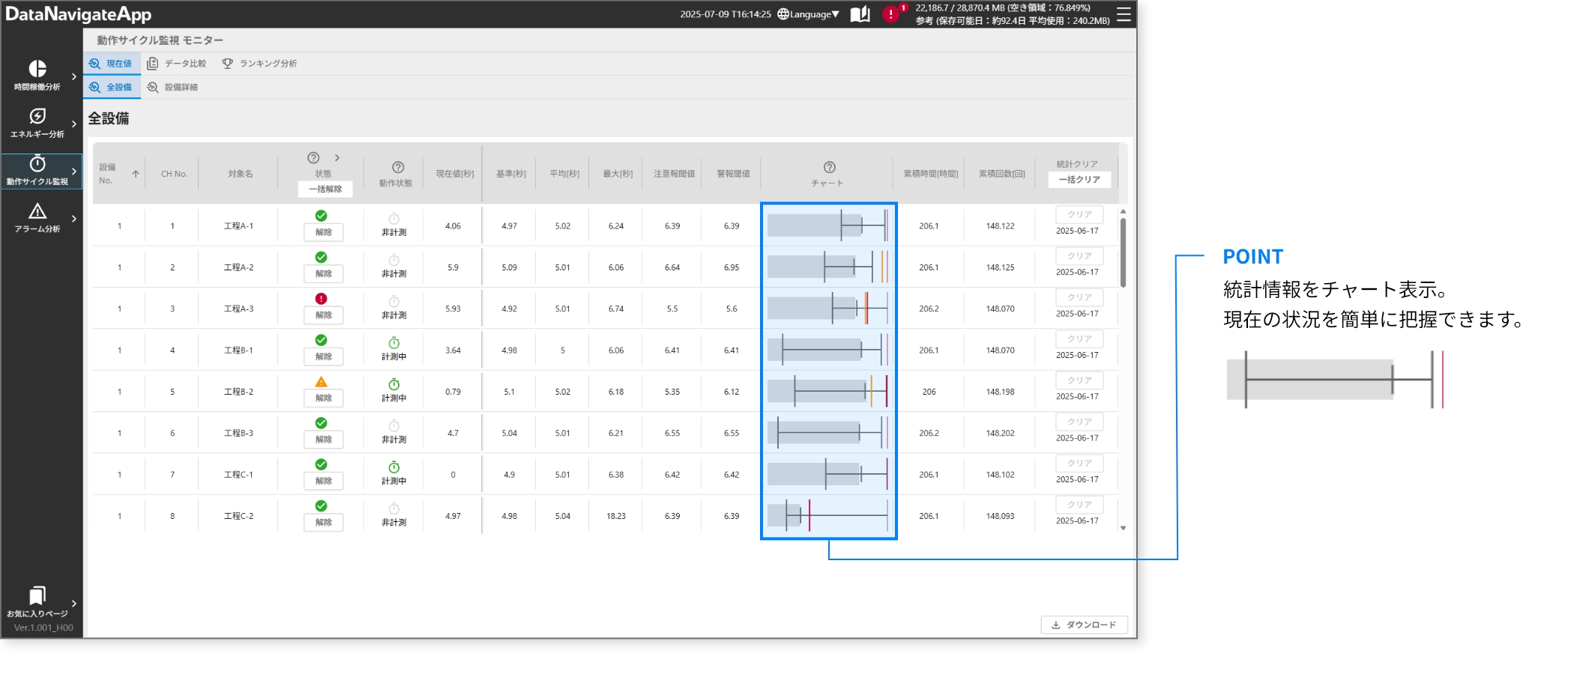Open the エネルギー分析 sidebar icon
This screenshot has width=1574, height=674.
click(x=37, y=117)
